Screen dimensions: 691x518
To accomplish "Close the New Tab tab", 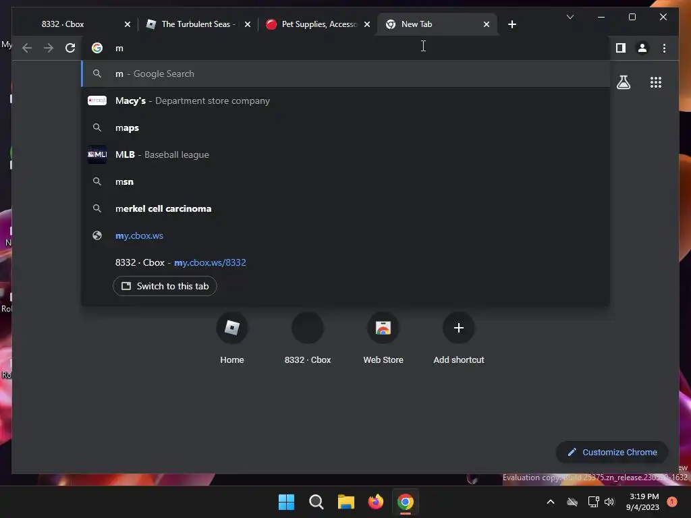I will pos(487,24).
